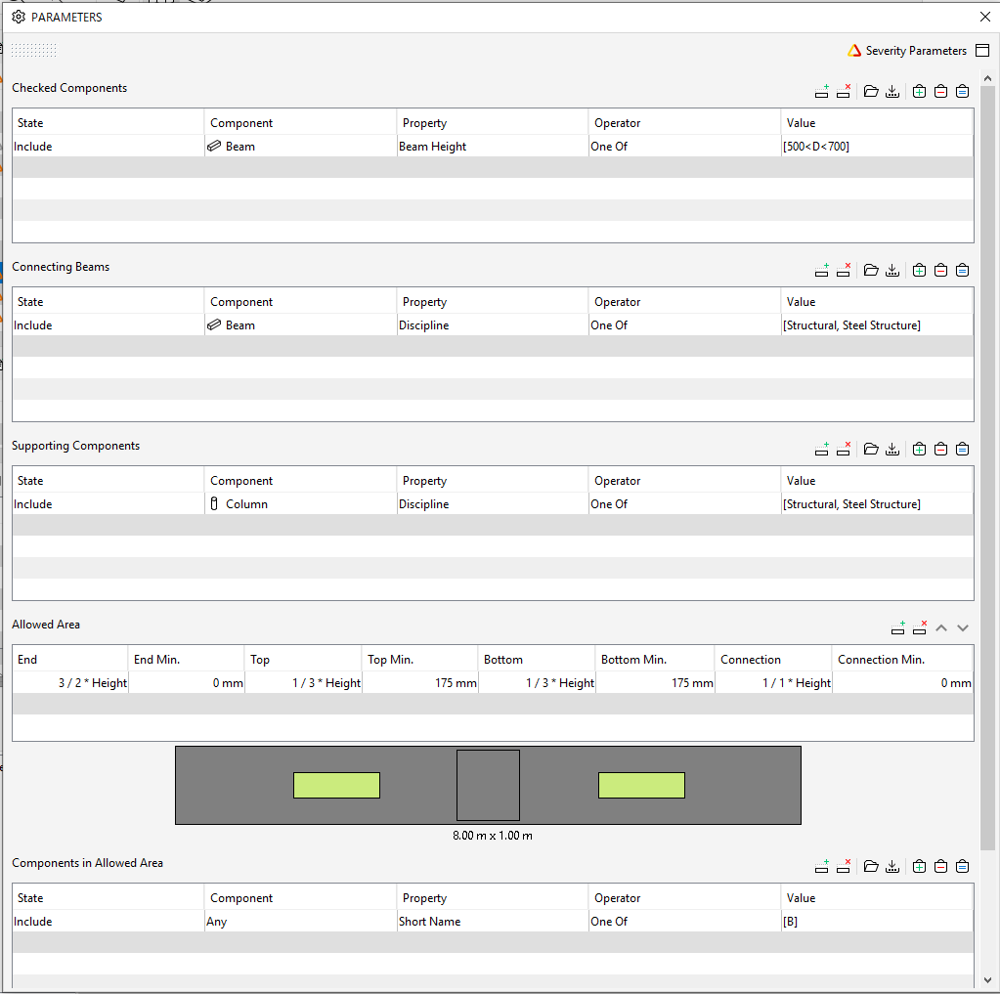Edit the Bottom Min. 175 mm cell
1000x994 pixels.
655,683
